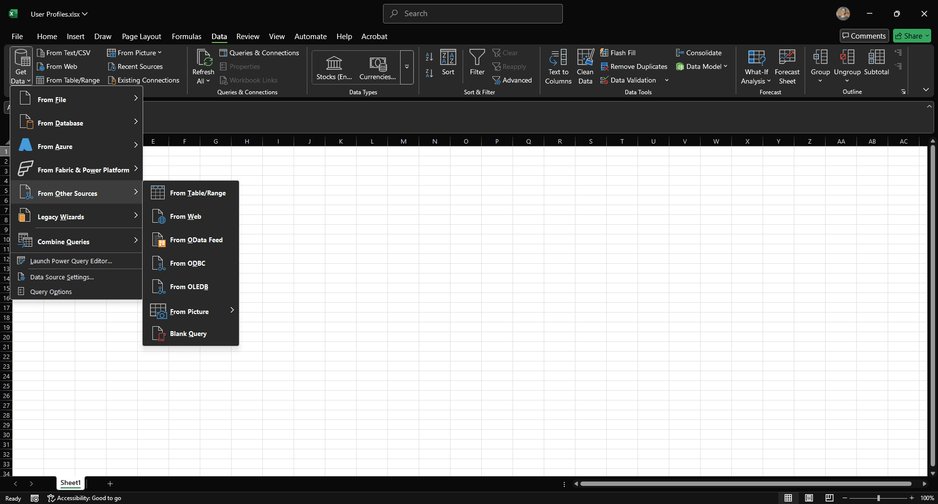Click the Ungroup icon
This screenshot has height=504, width=938.
click(x=847, y=57)
